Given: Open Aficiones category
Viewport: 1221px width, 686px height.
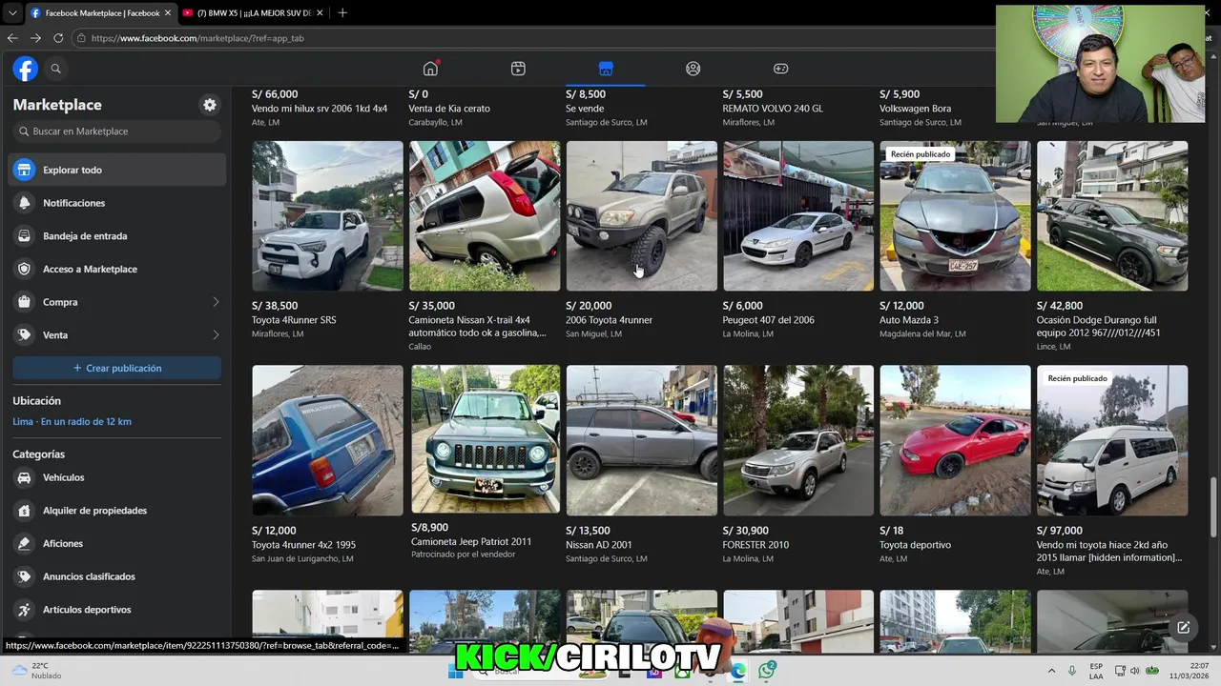Looking at the screenshot, I should (118, 543).
